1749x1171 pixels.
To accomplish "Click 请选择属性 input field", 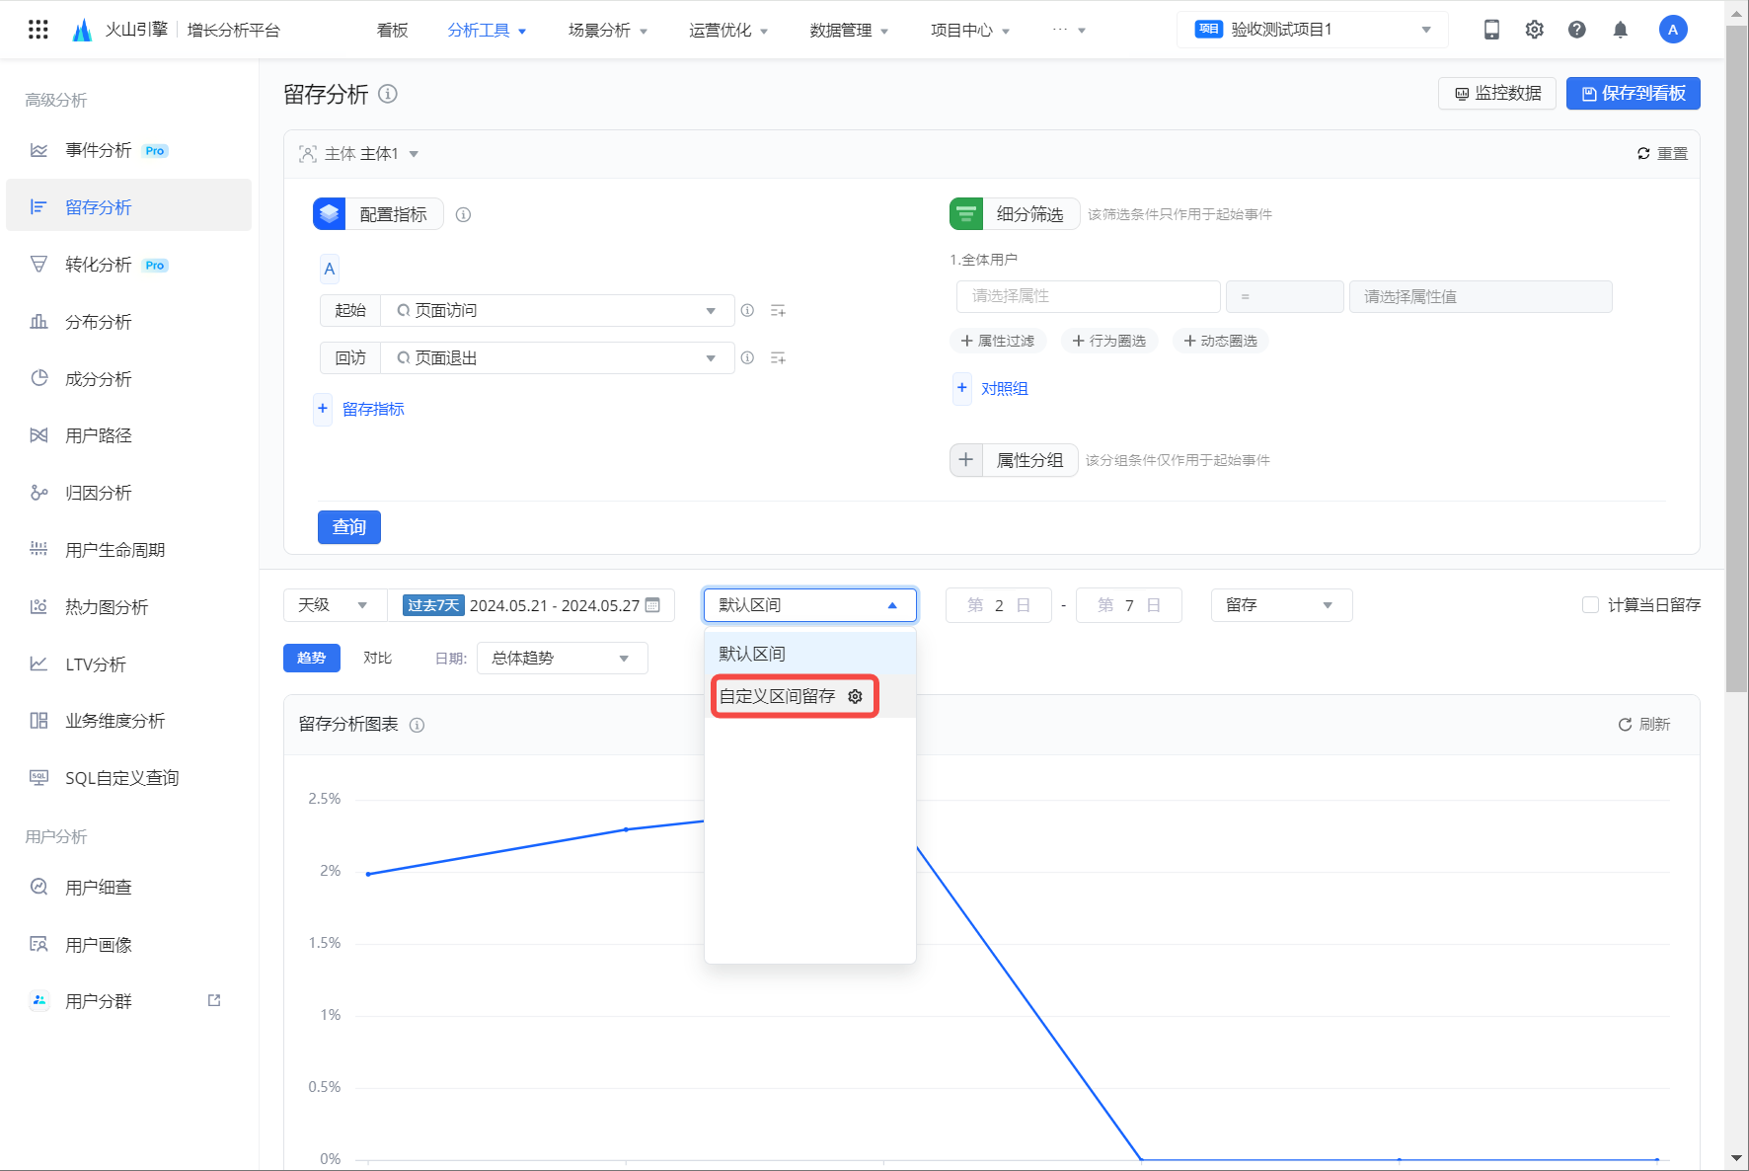I will coord(1088,296).
